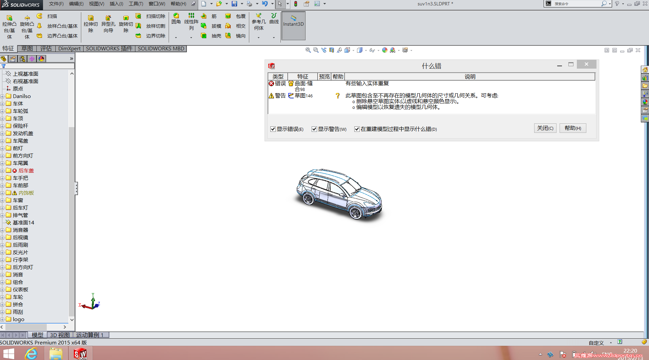Image resolution: width=649 pixels, height=360 pixels.
Task: Open the 工具(T) menu
Action: coord(136,4)
